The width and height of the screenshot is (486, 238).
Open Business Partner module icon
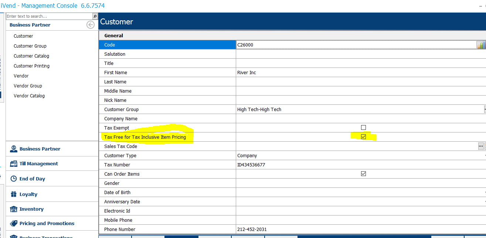[x=14, y=149]
